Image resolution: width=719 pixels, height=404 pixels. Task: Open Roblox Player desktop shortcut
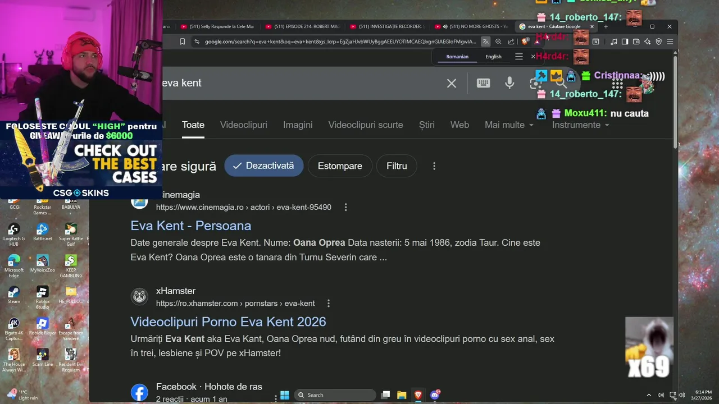click(42, 326)
